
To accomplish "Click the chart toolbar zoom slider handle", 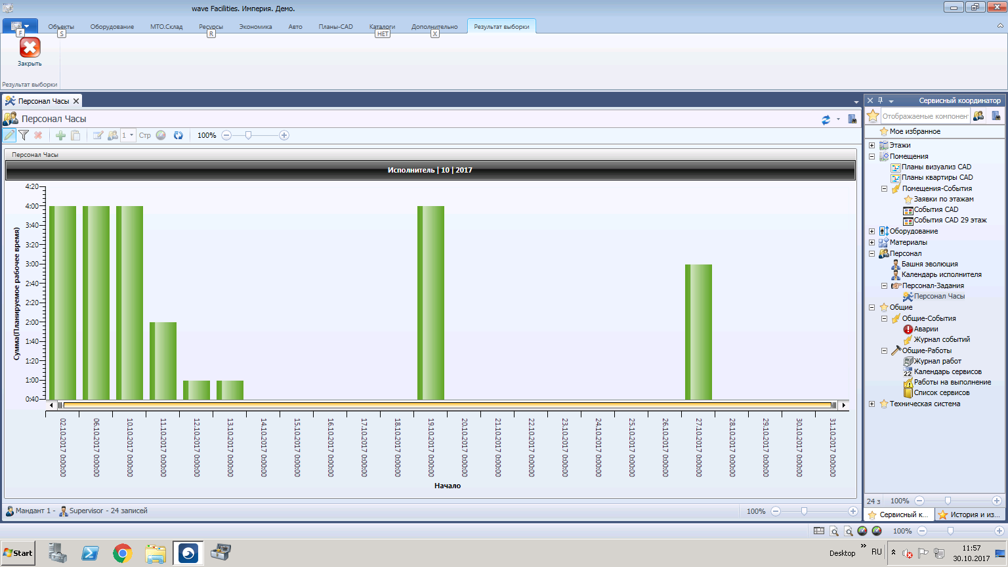I will [248, 135].
